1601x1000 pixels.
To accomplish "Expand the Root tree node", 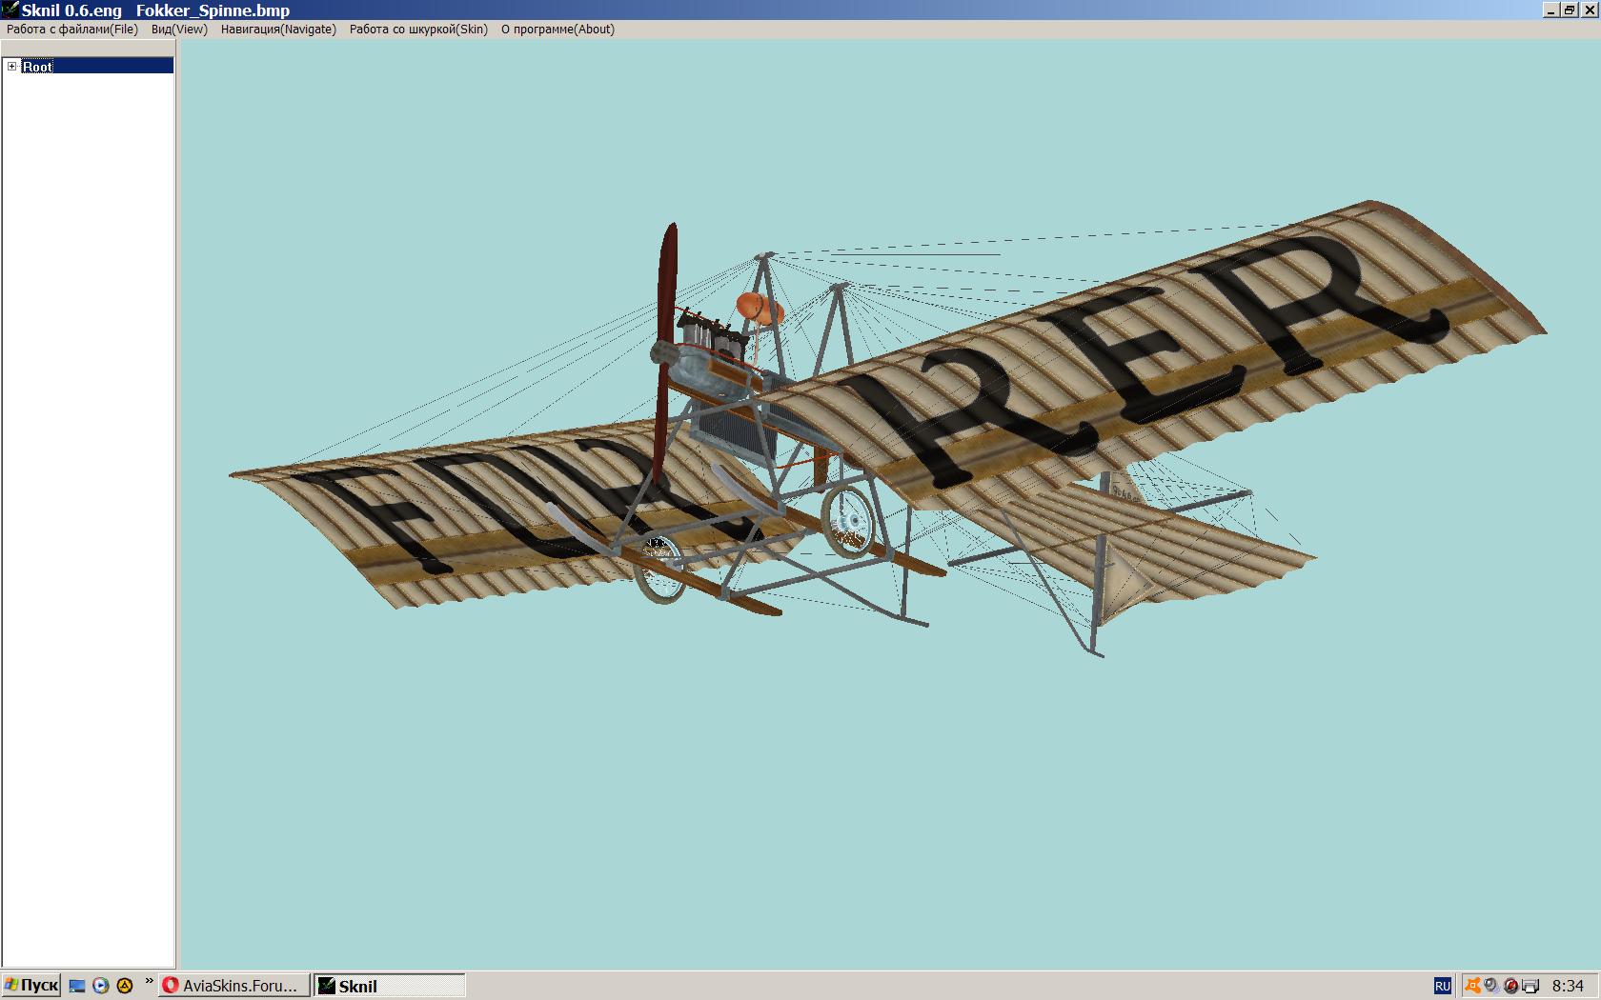I will (x=12, y=67).
